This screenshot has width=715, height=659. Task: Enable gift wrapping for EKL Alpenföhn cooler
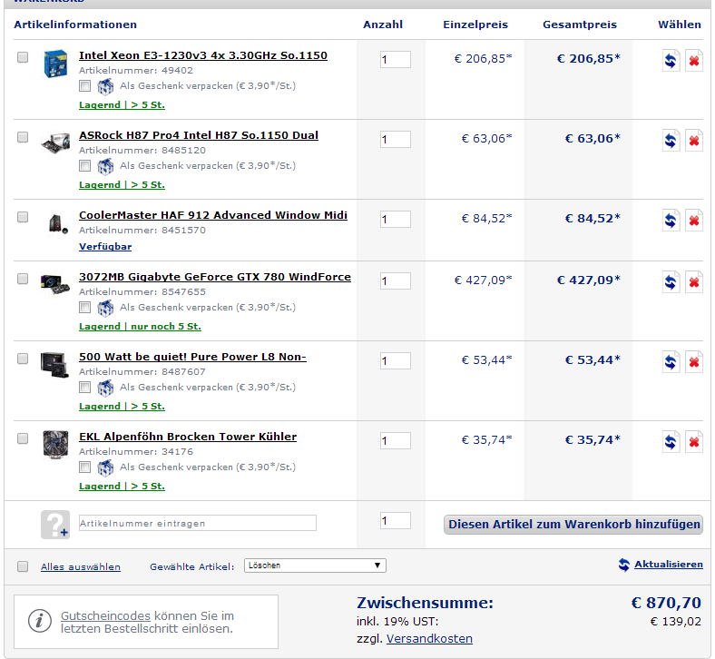tap(84, 467)
